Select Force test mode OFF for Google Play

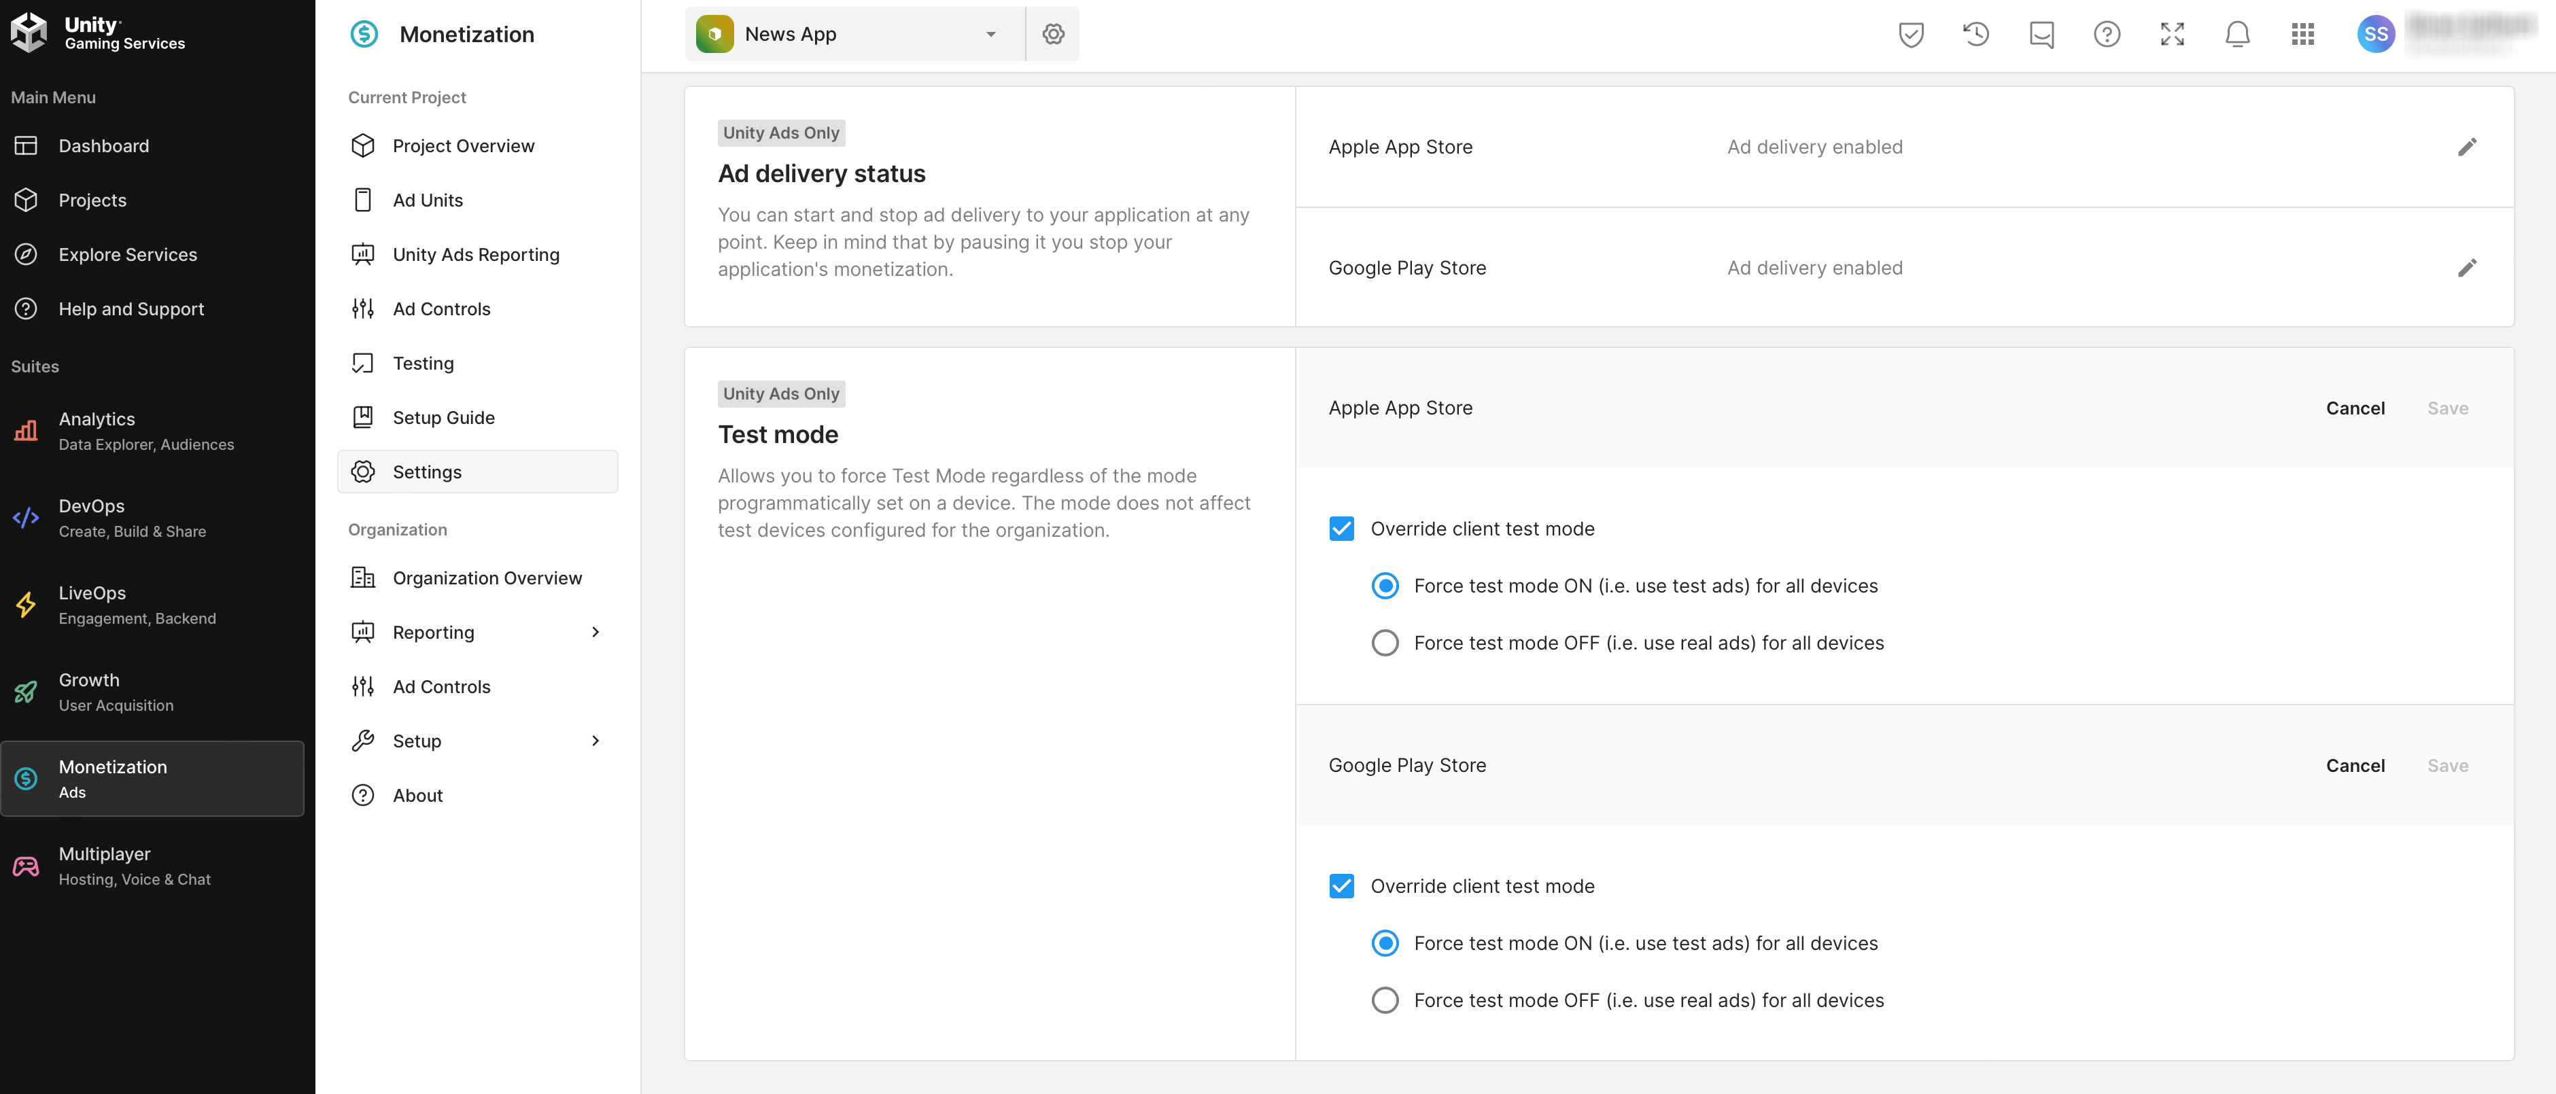[x=1385, y=1000]
